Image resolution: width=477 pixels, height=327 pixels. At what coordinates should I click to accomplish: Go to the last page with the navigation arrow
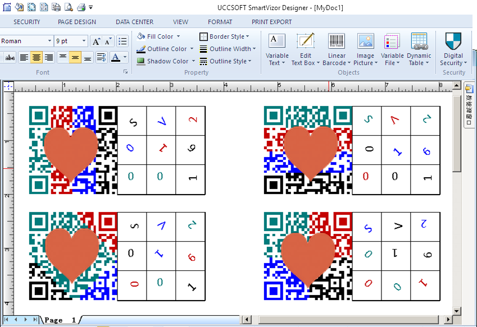point(35,319)
